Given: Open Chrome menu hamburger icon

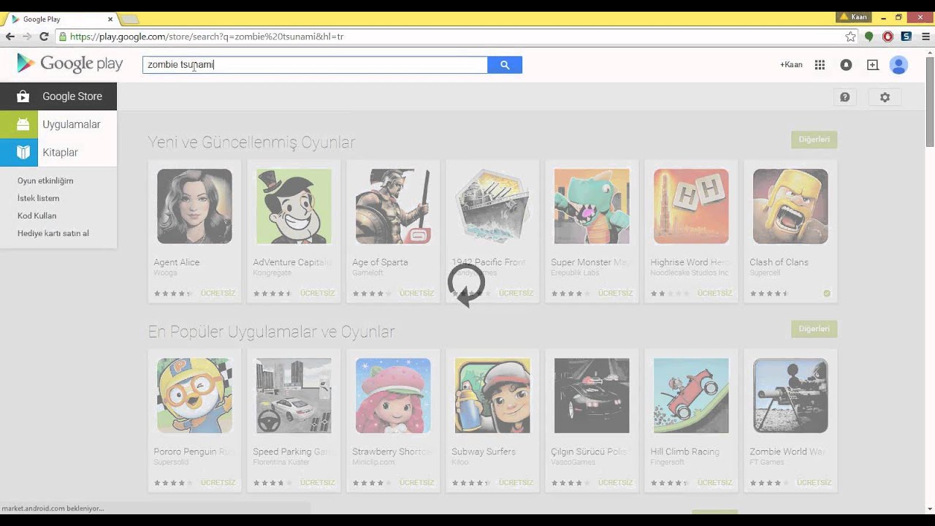Looking at the screenshot, I should (x=926, y=37).
